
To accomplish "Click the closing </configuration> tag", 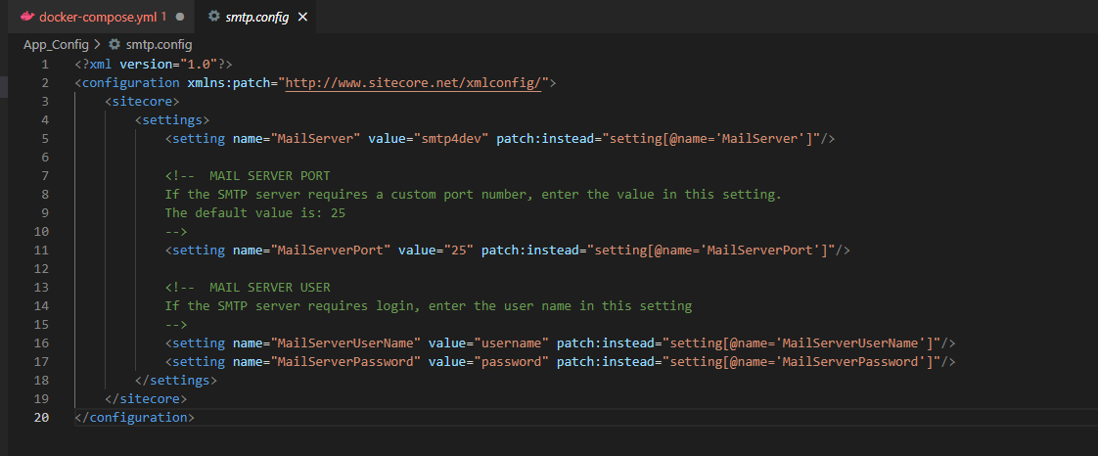I will click(134, 417).
